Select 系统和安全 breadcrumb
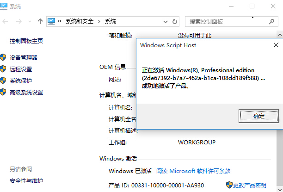 pos(80,21)
